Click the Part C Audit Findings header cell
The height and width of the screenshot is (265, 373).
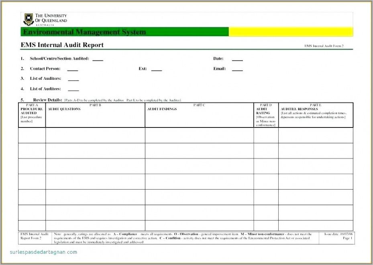click(199, 115)
